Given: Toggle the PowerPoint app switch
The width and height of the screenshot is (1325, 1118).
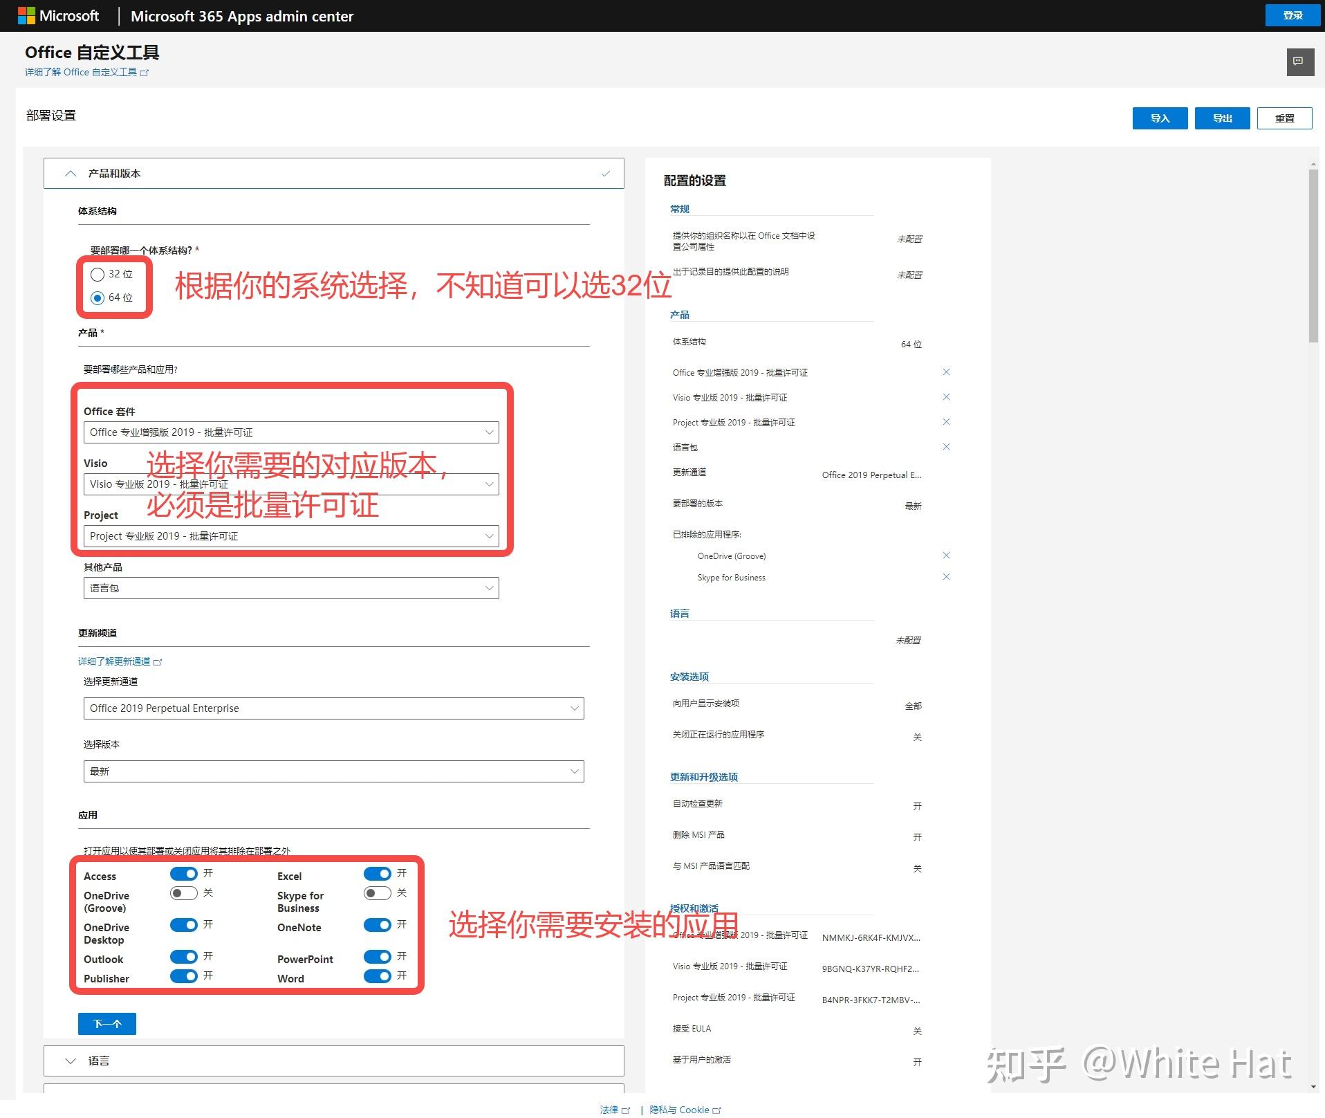Looking at the screenshot, I should (378, 957).
